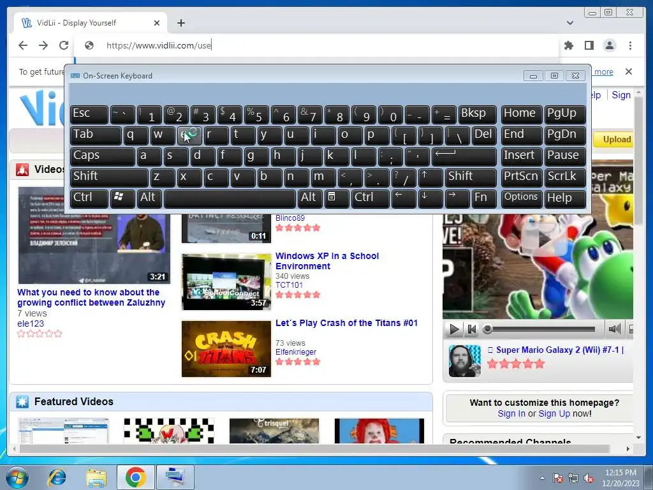Click the PrtScn key on the keyboard
The height and width of the screenshot is (490, 653).
521,177
